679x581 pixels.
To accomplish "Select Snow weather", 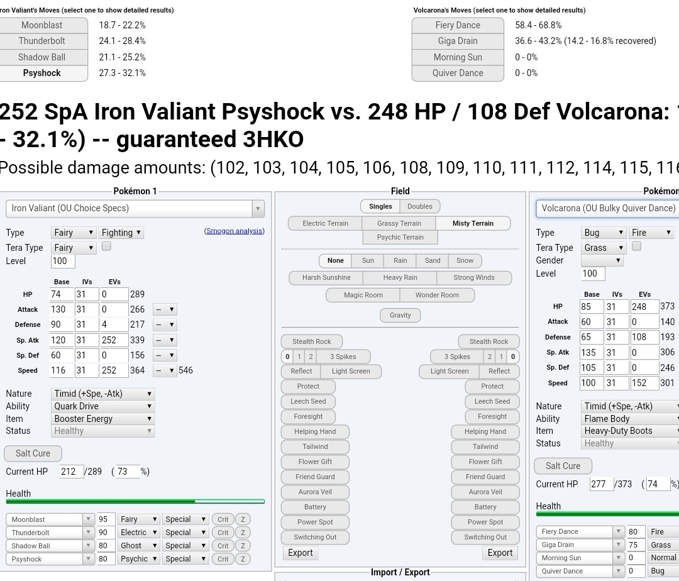I will coord(465,260).
